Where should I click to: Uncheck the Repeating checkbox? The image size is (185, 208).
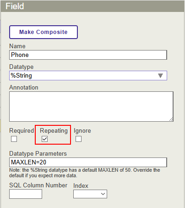pos(44,139)
